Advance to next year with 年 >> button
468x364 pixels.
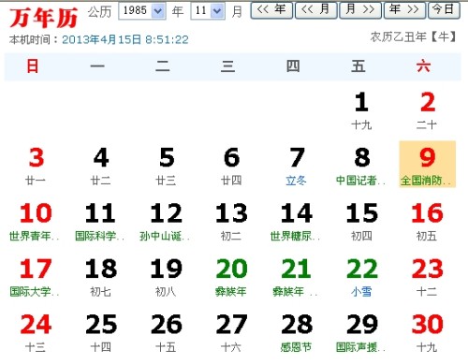404,10
